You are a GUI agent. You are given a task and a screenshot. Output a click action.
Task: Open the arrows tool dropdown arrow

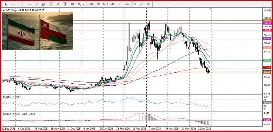click(84, 4)
